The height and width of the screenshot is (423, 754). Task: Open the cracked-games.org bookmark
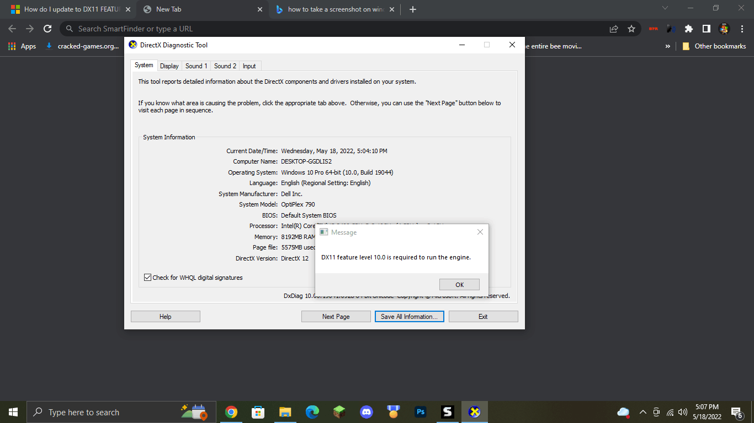coord(82,46)
